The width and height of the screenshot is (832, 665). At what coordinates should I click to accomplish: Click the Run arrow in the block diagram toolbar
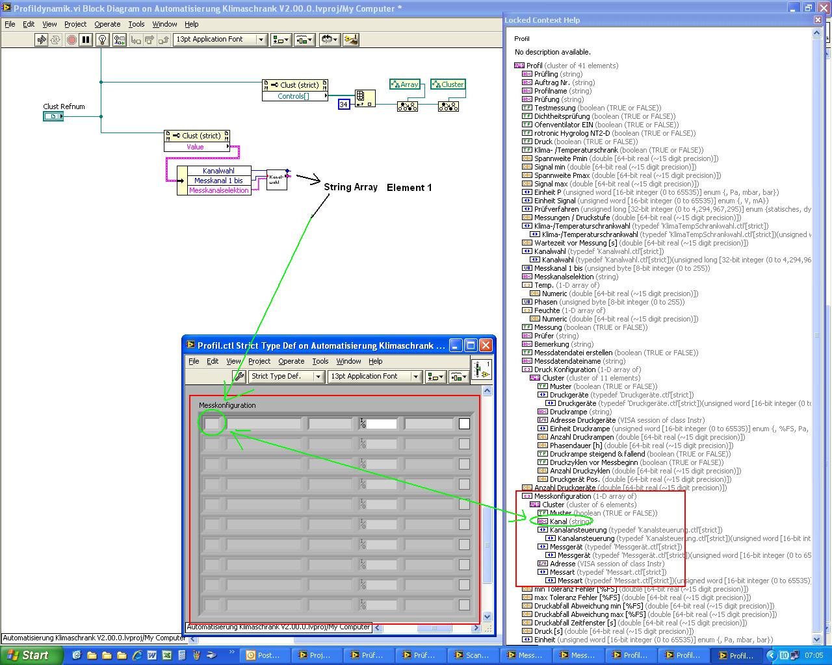pos(42,40)
